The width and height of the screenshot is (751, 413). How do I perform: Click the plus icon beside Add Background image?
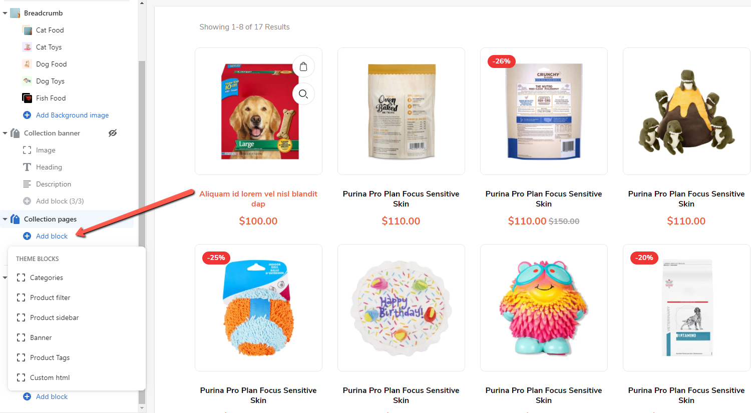(27, 115)
